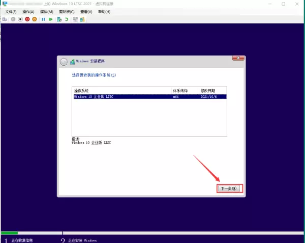Click the grey enhanced session toolbar icon

[75, 19]
